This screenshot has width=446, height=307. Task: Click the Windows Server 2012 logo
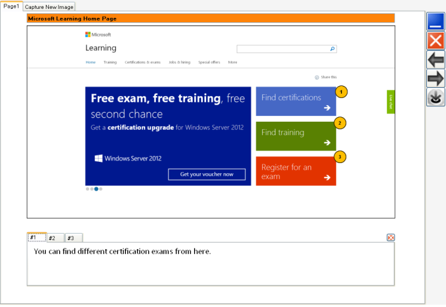click(128, 159)
